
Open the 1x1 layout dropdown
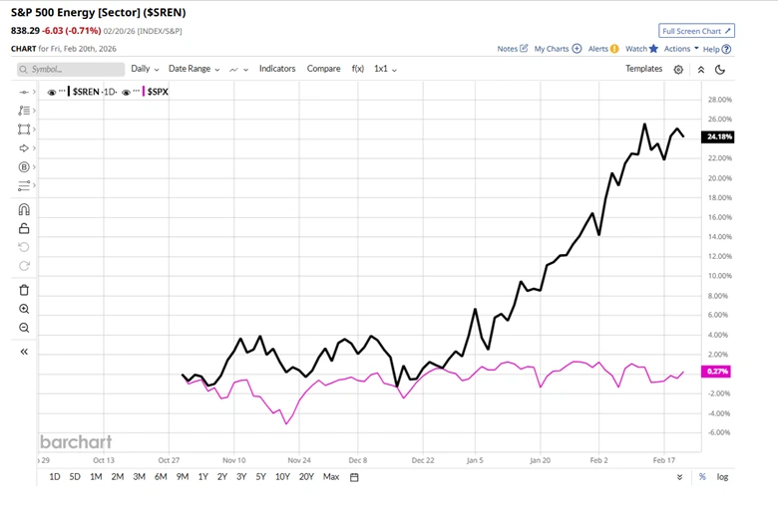(386, 69)
